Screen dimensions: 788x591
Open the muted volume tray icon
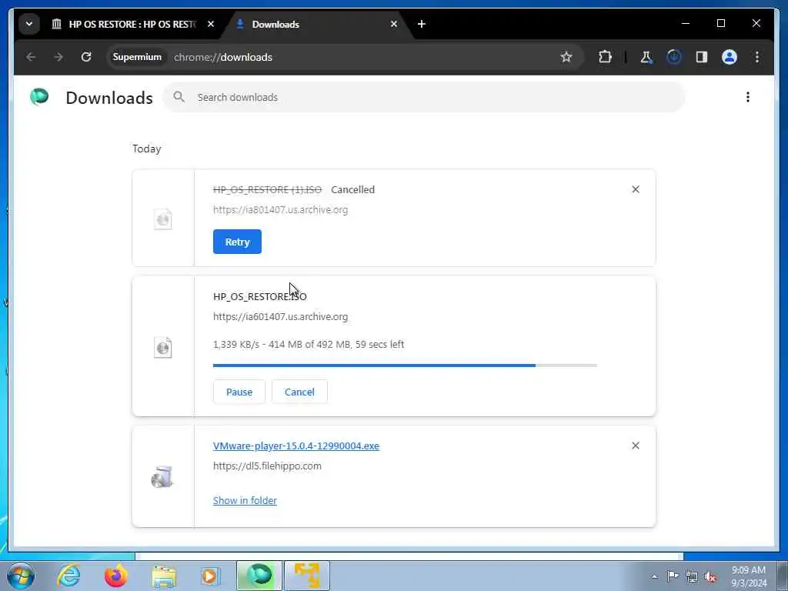(x=710, y=576)
